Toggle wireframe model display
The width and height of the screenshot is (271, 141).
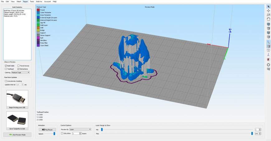(x=269, y=50)
